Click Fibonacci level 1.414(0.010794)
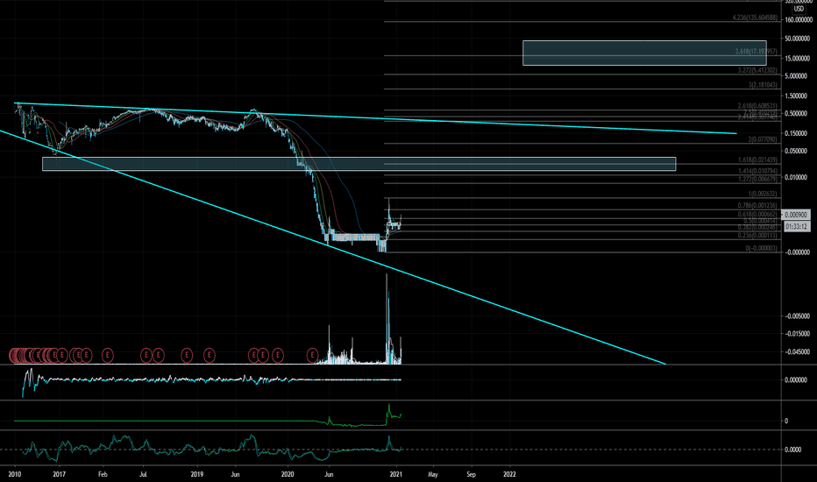This screenshot has width=817, height=482. pos(757,171)
